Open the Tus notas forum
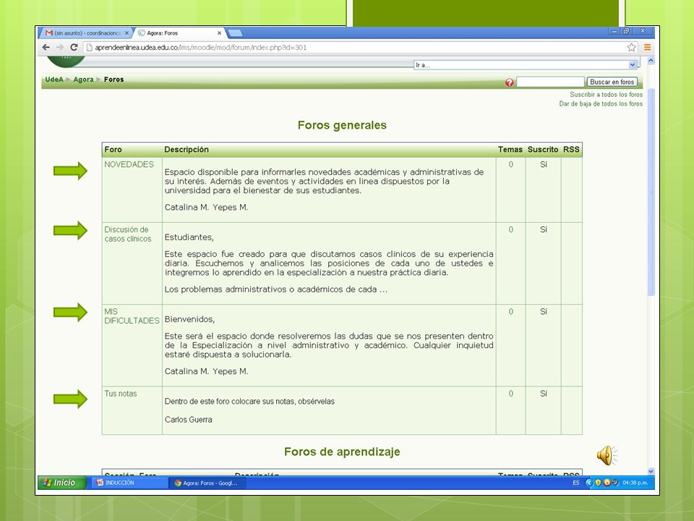Viewport: 694px width, 521px height. (x=121, y=394)
